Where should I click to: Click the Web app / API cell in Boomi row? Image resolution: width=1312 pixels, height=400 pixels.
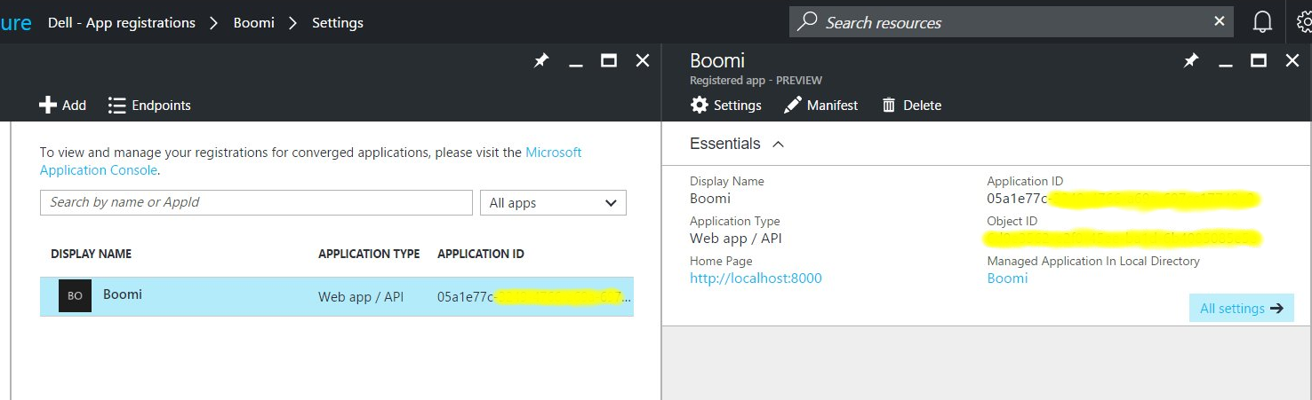[361, 297]
